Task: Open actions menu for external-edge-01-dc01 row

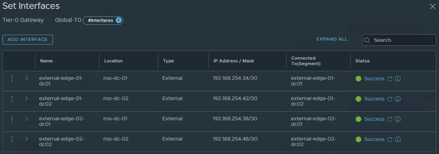Action: (12, 78)
